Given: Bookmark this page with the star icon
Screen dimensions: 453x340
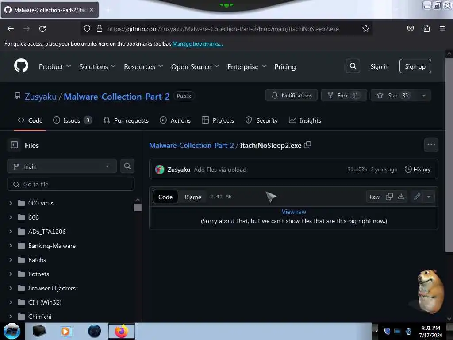Looking at the screenshot, I should click(x=365, y=29).
